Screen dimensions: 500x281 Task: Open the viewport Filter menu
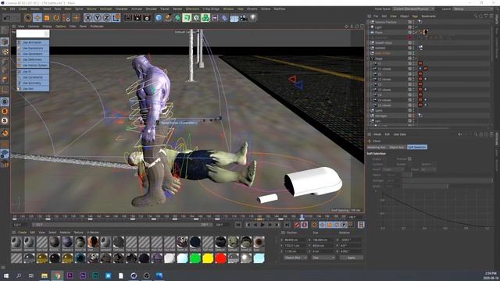(x=73, y=27)
